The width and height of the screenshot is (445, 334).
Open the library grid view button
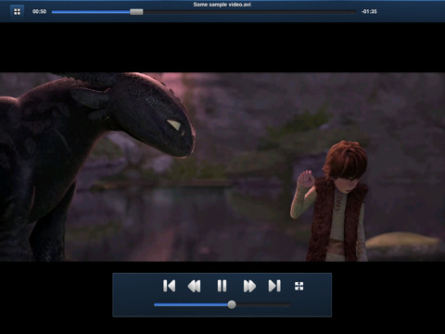point(17,12)
